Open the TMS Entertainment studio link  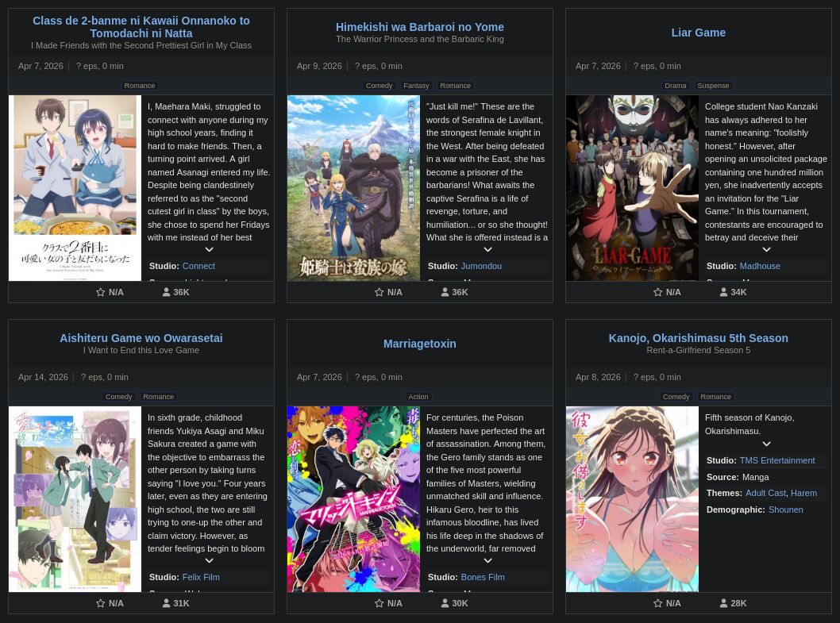point(777,460)
